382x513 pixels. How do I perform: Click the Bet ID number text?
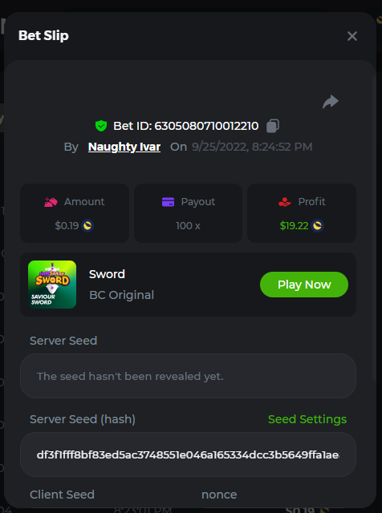[x=206, y=126]
